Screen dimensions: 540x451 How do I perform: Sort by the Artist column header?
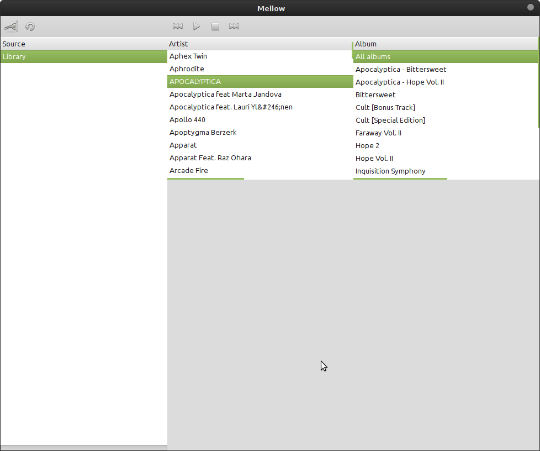260,44
